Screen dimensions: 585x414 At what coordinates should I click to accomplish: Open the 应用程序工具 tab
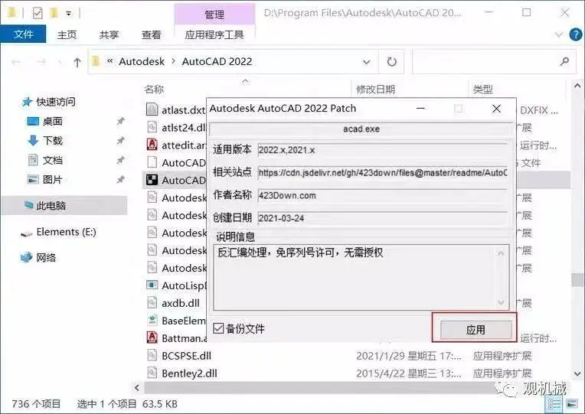pyautogui.click(x=214, y=34)
